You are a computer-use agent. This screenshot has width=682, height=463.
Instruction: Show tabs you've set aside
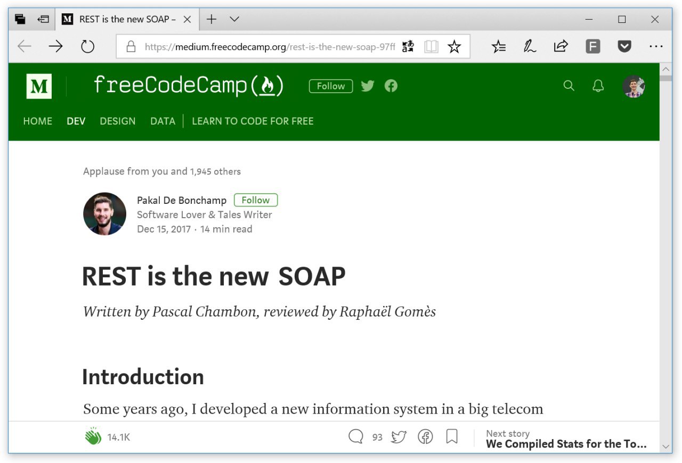coord(20,19)
